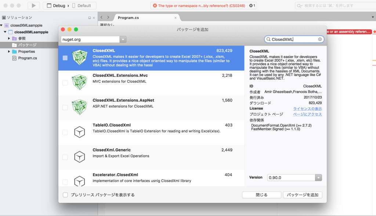Run the project with the play button
The width and height of the screenshot is (376, 216).
(x=33, y=5)
